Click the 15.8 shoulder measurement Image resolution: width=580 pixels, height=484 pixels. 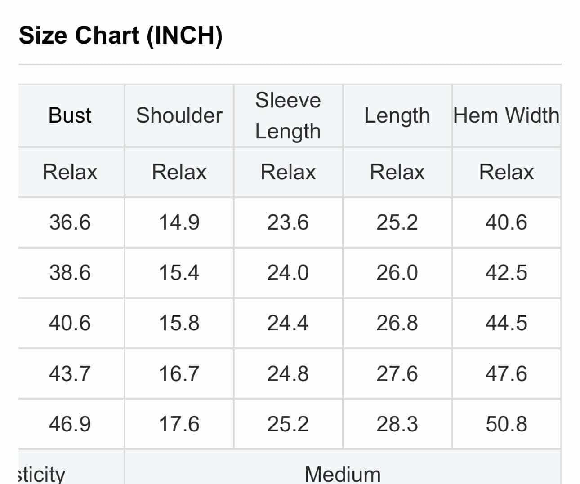coord(179,323)
